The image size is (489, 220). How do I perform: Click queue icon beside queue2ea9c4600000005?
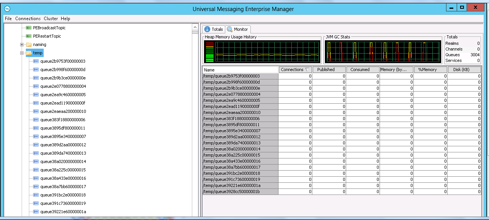[36, 95]
